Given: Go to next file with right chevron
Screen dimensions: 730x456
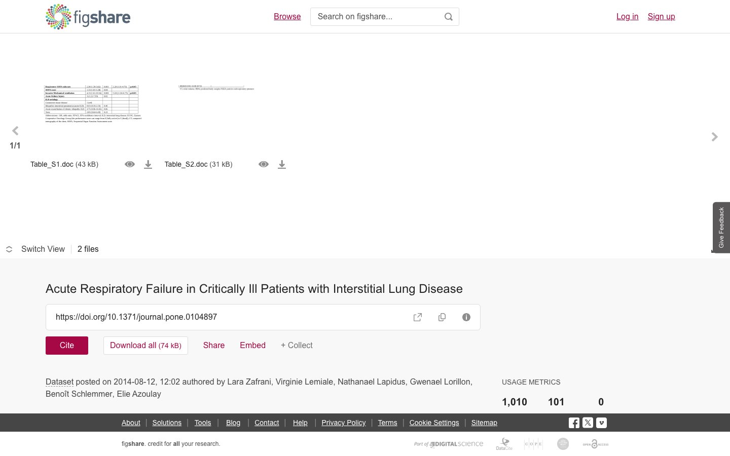Looking at the screenshot, I should pyautogui.click(x=715, y=137).
